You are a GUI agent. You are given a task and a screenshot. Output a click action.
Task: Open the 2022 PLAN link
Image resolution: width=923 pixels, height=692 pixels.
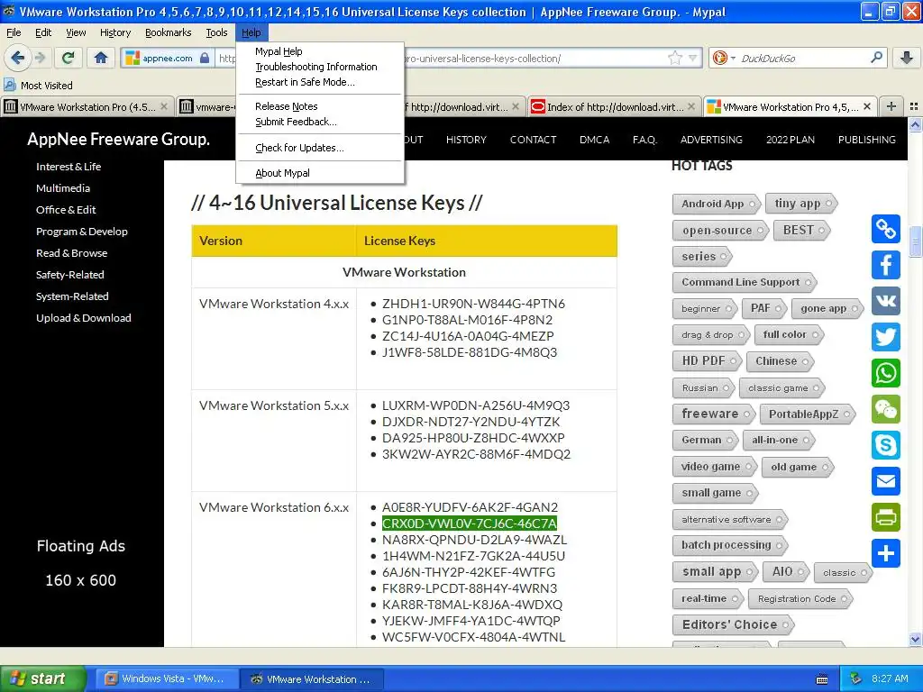[x=790, y=140]
